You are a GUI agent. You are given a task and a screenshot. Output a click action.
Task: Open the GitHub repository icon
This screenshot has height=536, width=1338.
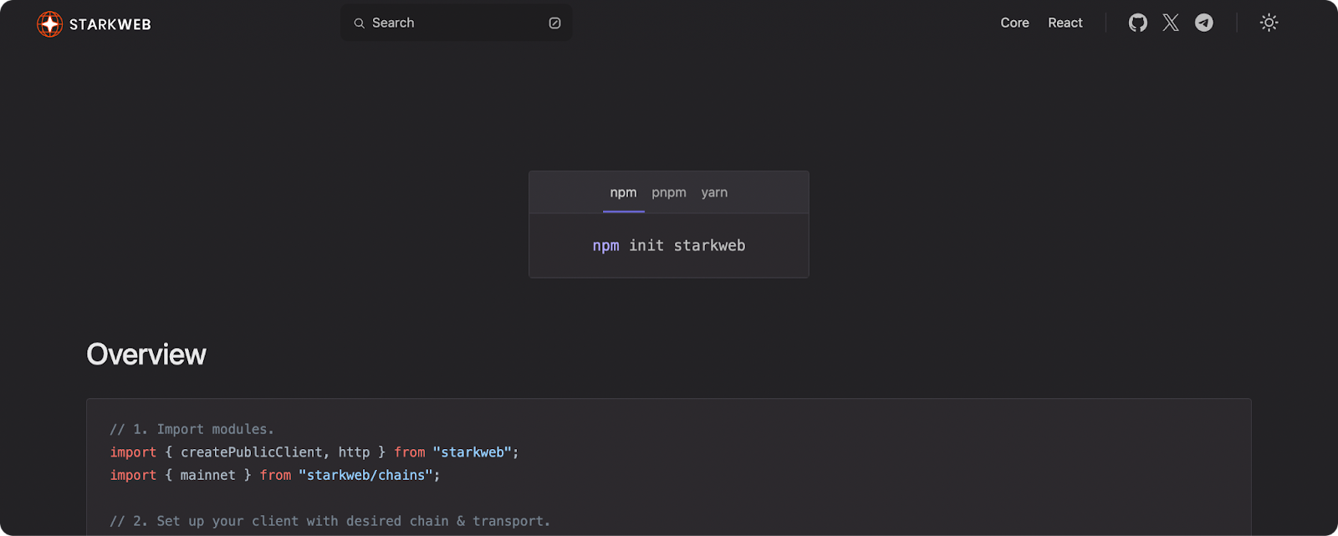point(1137,23)
